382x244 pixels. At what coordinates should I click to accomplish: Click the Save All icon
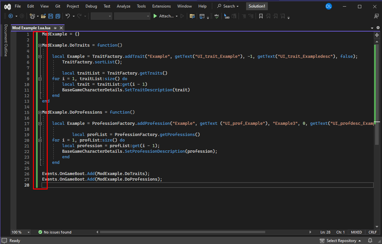click(x=58, y=16)
